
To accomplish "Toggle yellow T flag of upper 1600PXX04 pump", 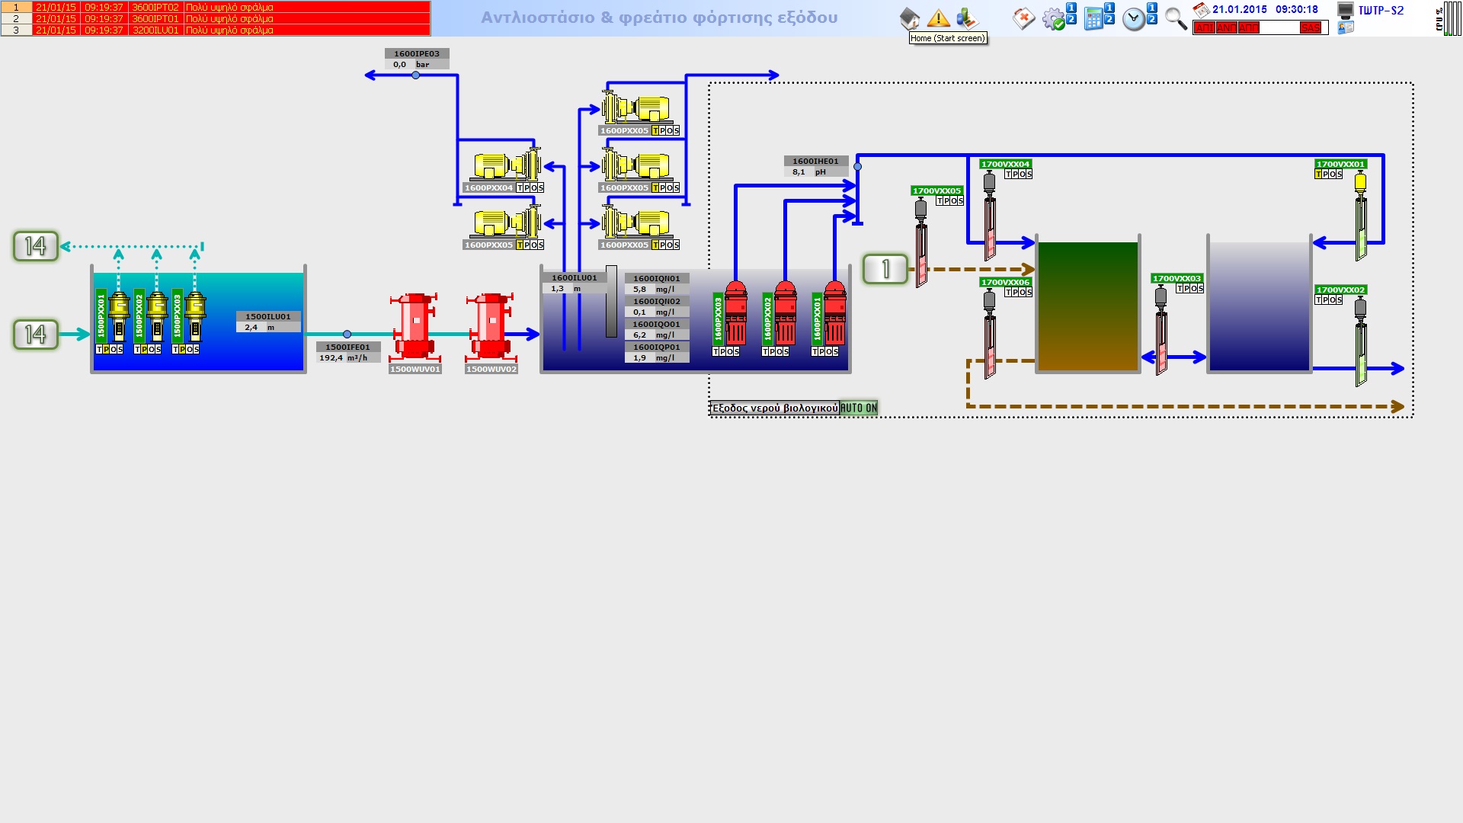I will pos(521,188).
